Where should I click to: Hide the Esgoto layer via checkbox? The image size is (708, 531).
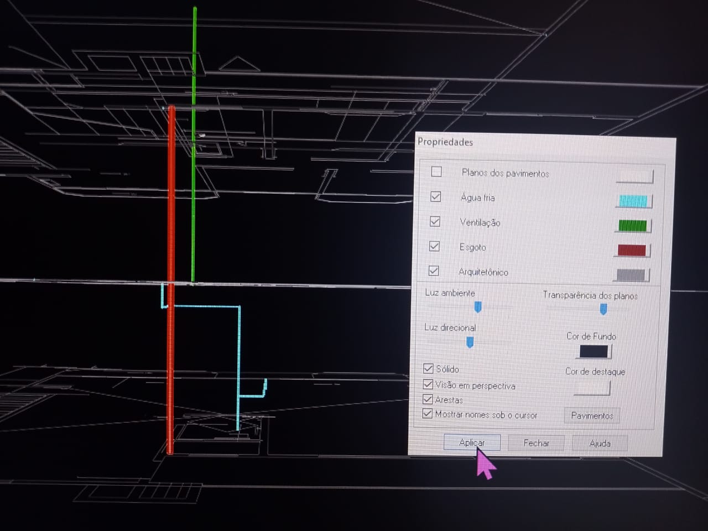point(435,246)
